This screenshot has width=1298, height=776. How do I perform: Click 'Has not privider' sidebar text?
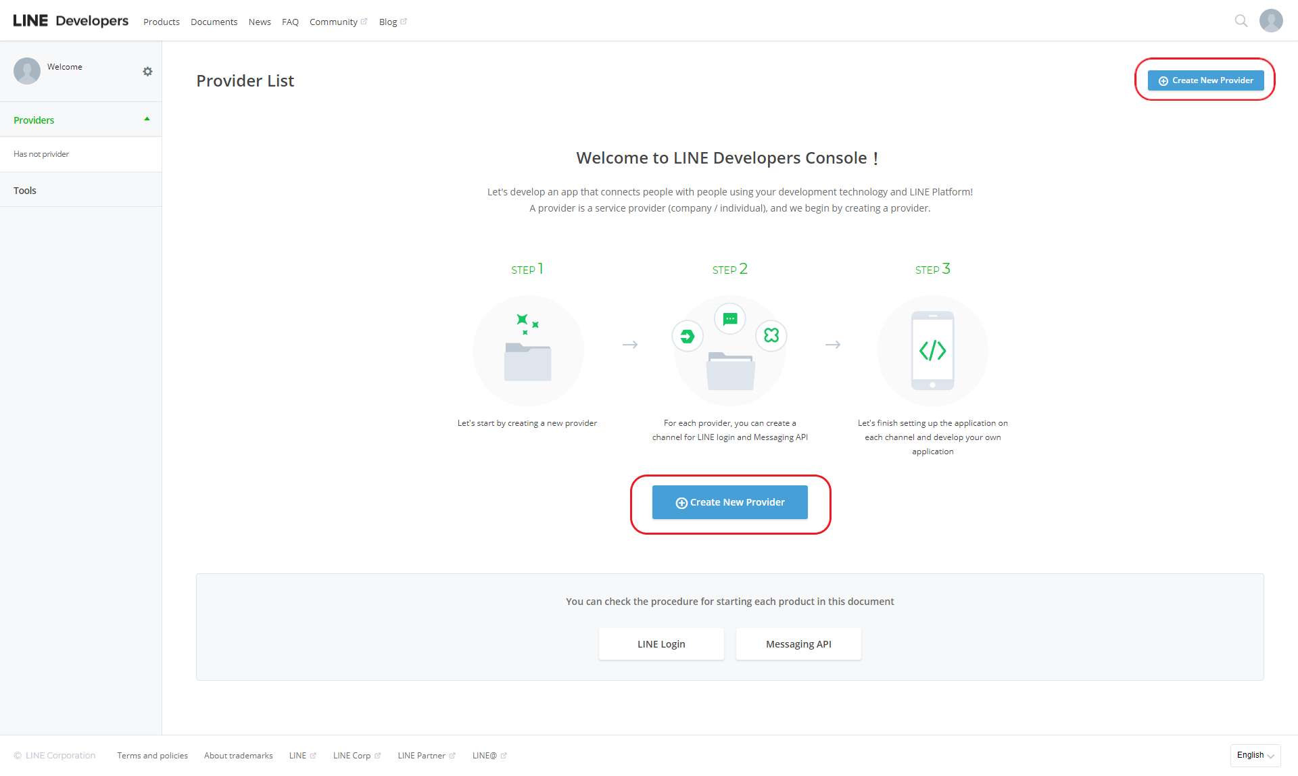click(41, 154)
